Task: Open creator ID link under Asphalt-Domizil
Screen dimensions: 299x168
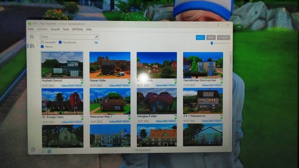Action: pyautogui.click(x=72, y=86)
